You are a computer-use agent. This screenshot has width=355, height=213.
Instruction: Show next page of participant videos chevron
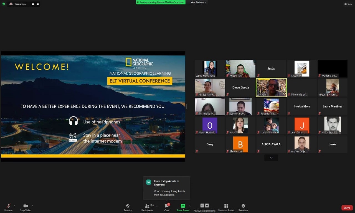[x=271, y=158]
